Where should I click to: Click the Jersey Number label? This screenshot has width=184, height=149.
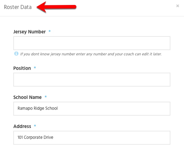[29, 32]
